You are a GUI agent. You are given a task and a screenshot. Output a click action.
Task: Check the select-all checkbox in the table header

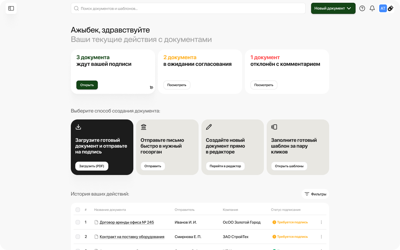coord(78,210)
